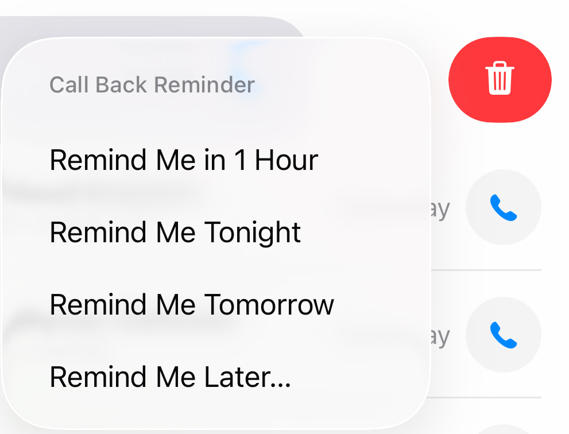Select Remind Me in 1 Hour
Viewport: 569px width, 434px height.
pos(184,160)
